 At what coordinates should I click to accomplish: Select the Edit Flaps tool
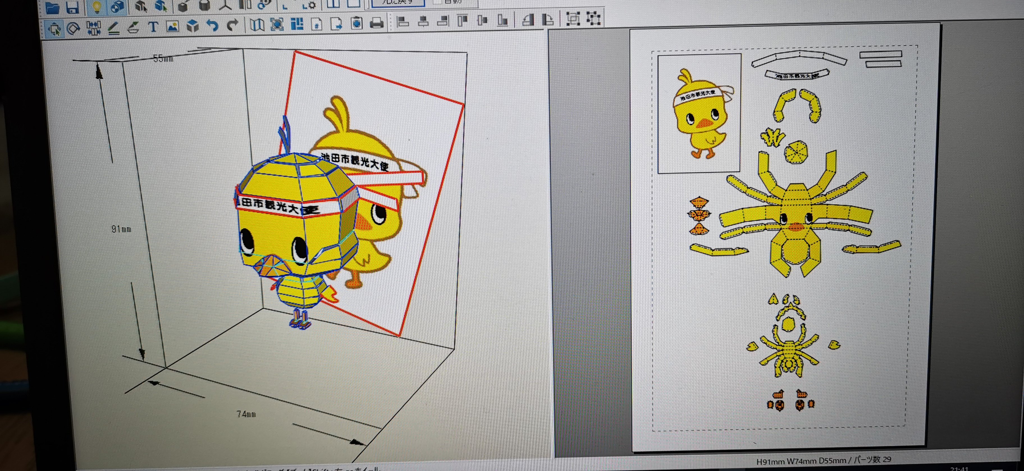[x=133, y=27]
